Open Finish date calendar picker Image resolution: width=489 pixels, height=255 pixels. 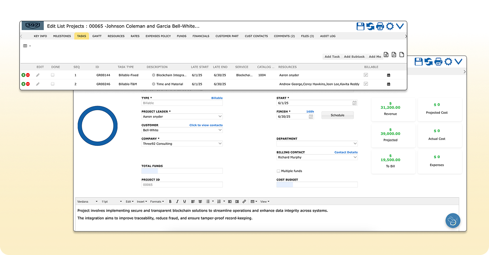[311, 116]
